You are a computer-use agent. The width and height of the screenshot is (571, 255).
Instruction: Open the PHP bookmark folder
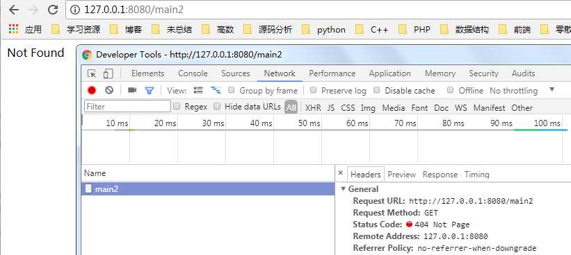(x=415, y=29)
